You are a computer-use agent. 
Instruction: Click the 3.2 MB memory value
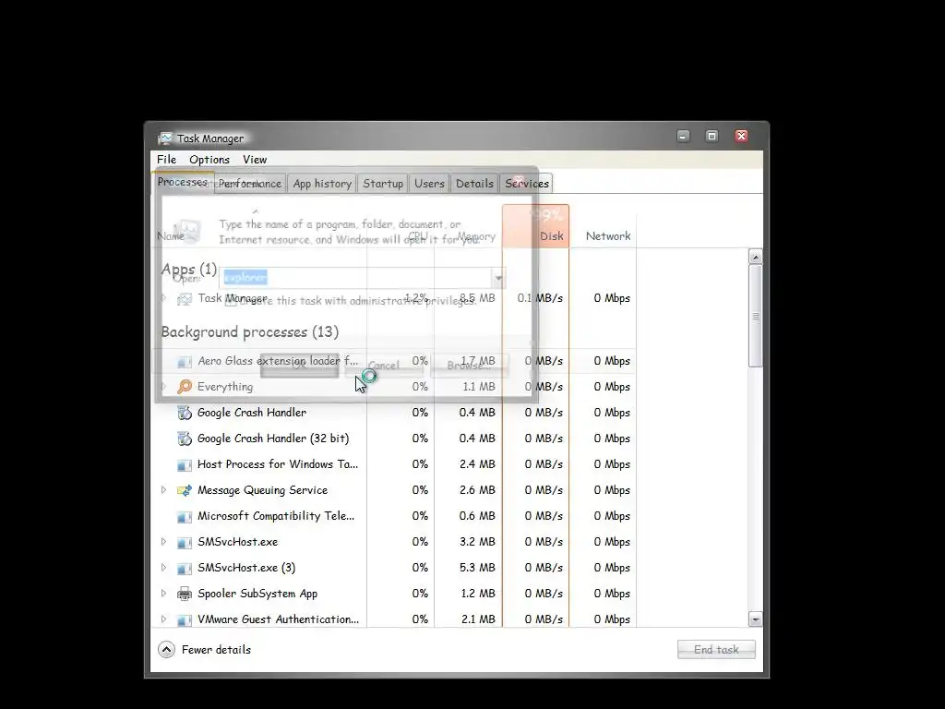(477, 541)
